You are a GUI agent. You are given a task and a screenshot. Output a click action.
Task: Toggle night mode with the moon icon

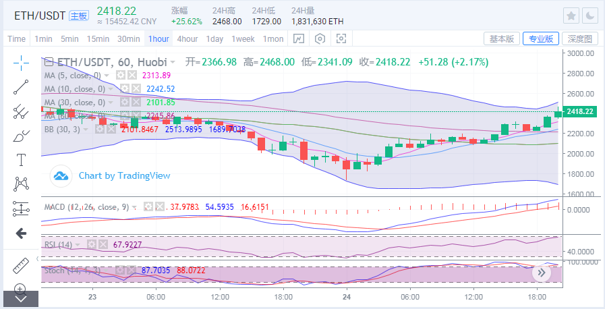point(590,16)
